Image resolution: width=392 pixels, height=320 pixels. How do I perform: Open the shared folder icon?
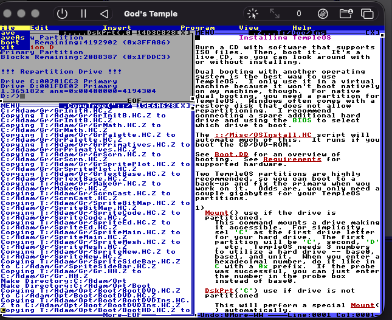point(346,13)
